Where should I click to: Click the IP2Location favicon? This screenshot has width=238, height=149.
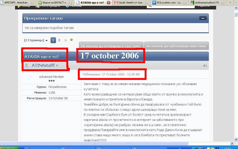(x=154, y=3)
